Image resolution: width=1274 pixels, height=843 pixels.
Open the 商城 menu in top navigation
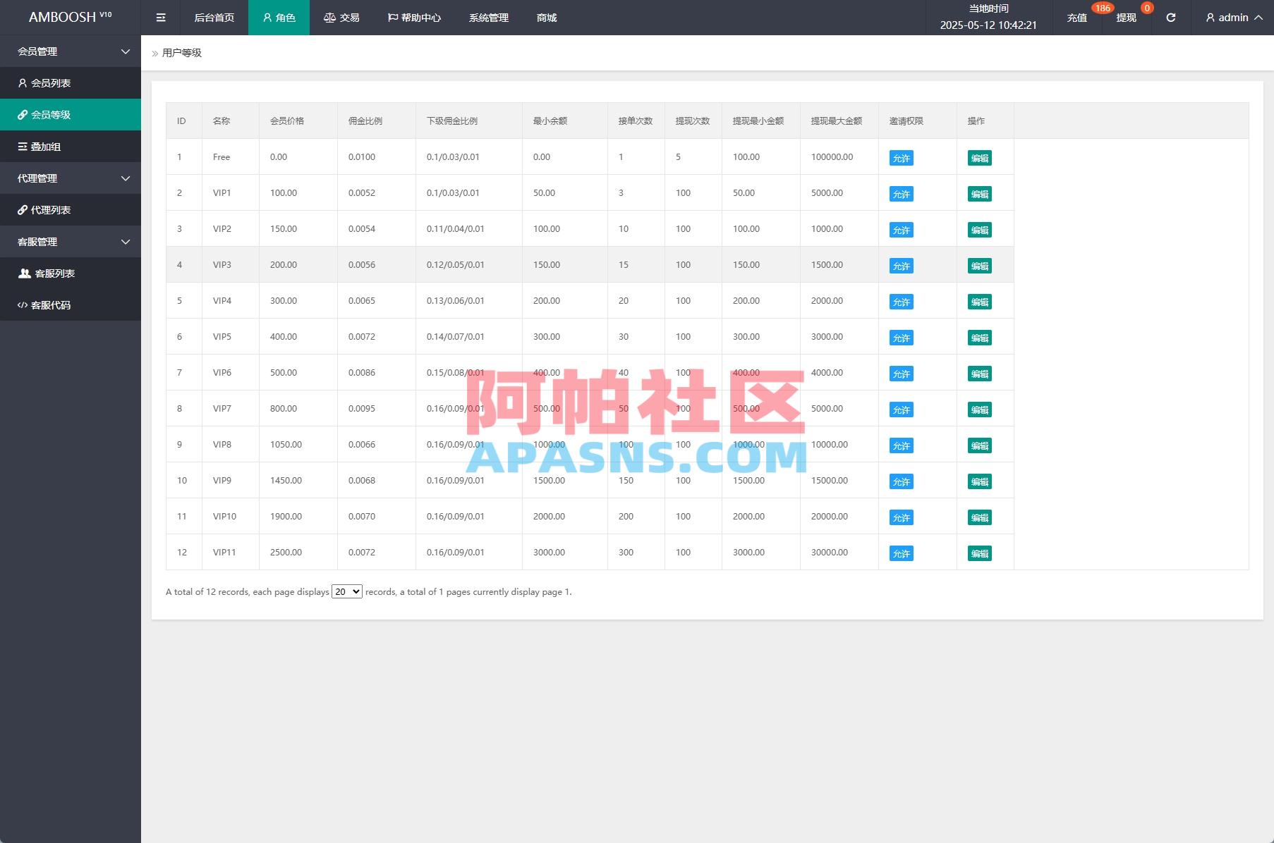pyautogui.click(x=546, y=18)
